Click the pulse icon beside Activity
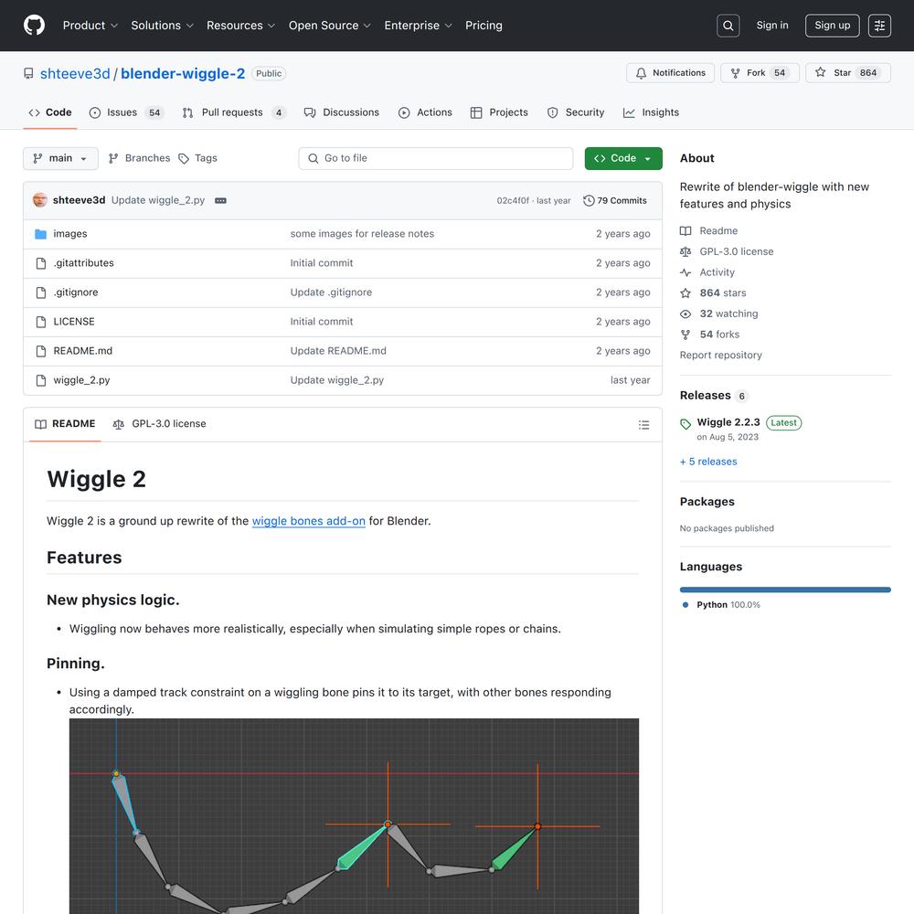914x914 pixels. click(685, 272)
